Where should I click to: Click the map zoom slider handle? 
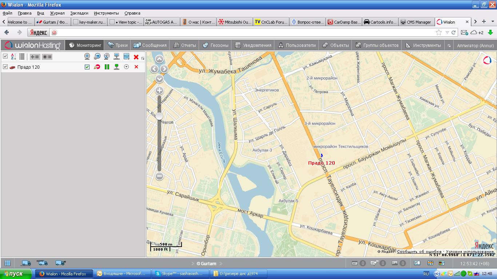click(159, 116)
